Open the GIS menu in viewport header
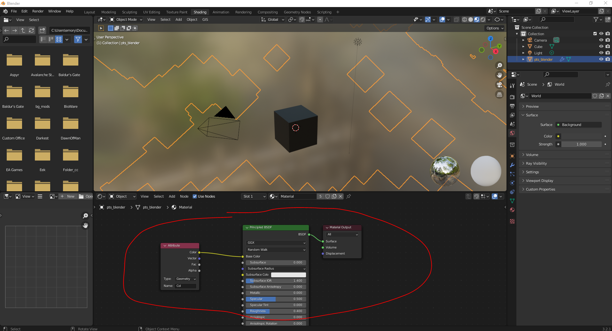The width and height of the screenshot is (612, 331). (205, 20)
